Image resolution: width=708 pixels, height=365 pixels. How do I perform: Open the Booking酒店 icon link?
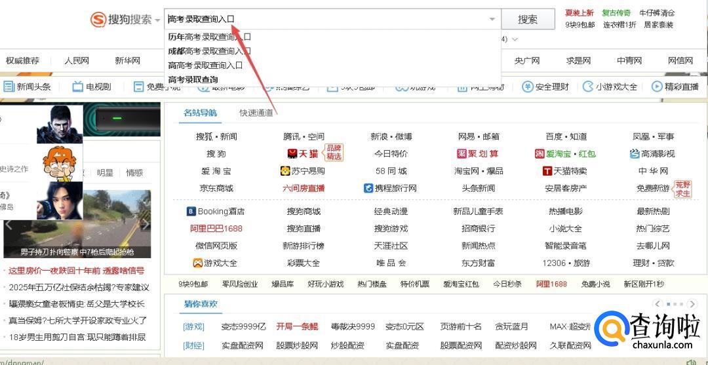pyautogui.click(x=191, y=211)
